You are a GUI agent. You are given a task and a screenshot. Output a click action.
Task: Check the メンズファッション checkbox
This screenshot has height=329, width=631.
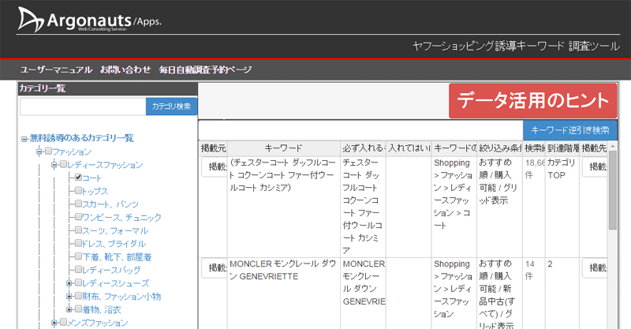click(63, 322)
